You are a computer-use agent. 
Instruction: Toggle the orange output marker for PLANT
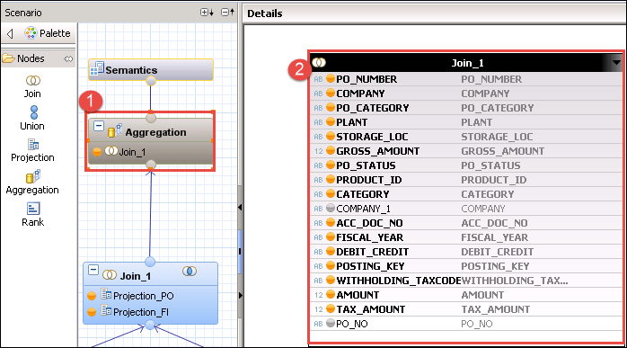[331, 121]
